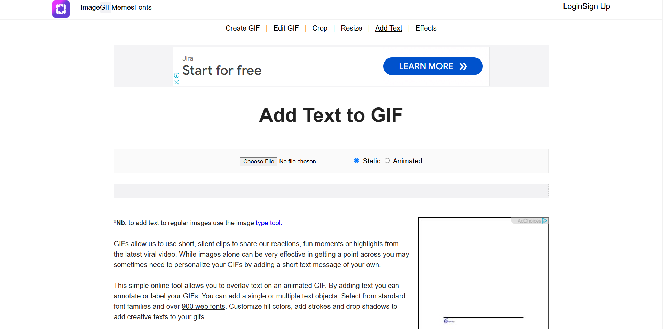Screen dimensions: 663x329
Task: Click the purple site logo icon
Action: 61,9
